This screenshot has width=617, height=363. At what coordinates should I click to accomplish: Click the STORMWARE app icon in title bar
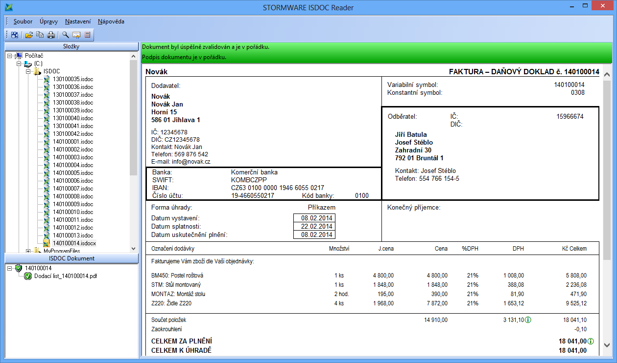point(8,7)
